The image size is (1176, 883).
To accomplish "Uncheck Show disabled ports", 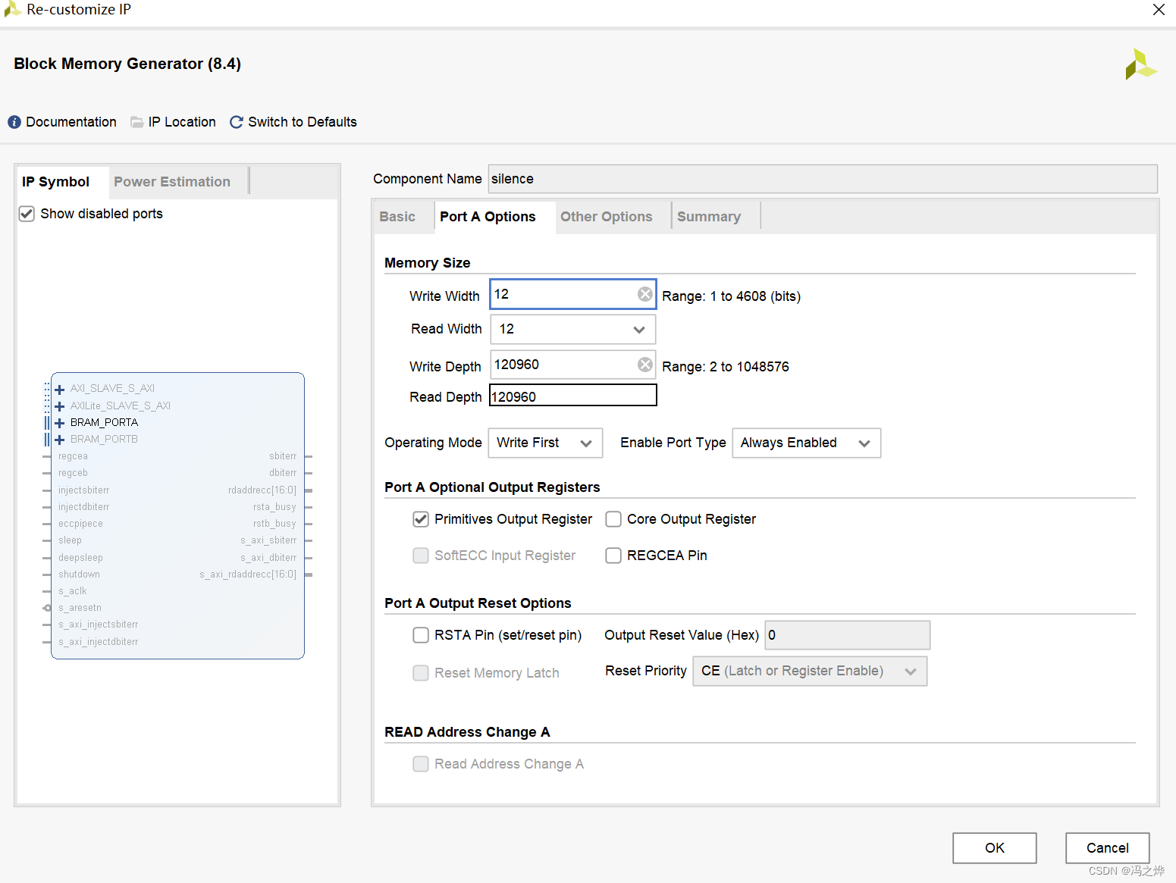I will tap(27, 214).
